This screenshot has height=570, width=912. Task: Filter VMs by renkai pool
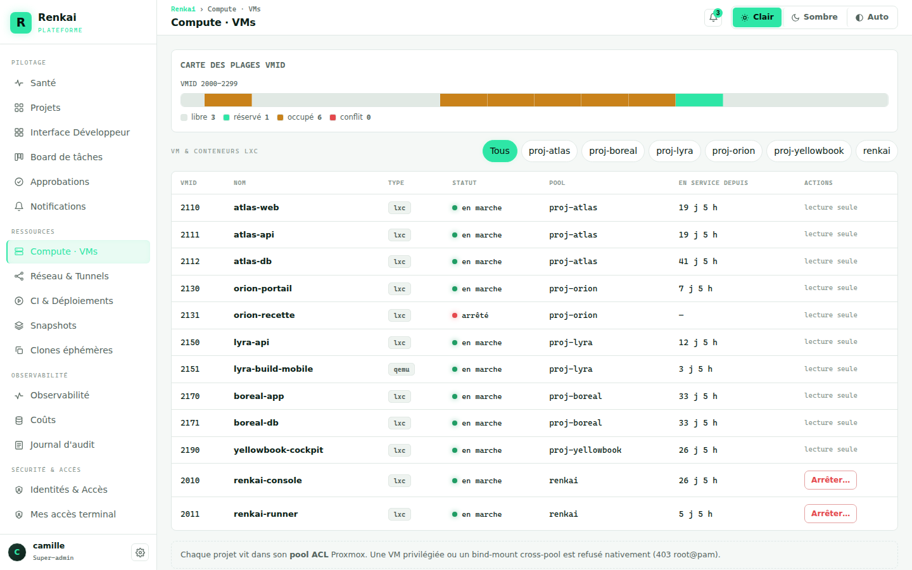coord(877,151)
